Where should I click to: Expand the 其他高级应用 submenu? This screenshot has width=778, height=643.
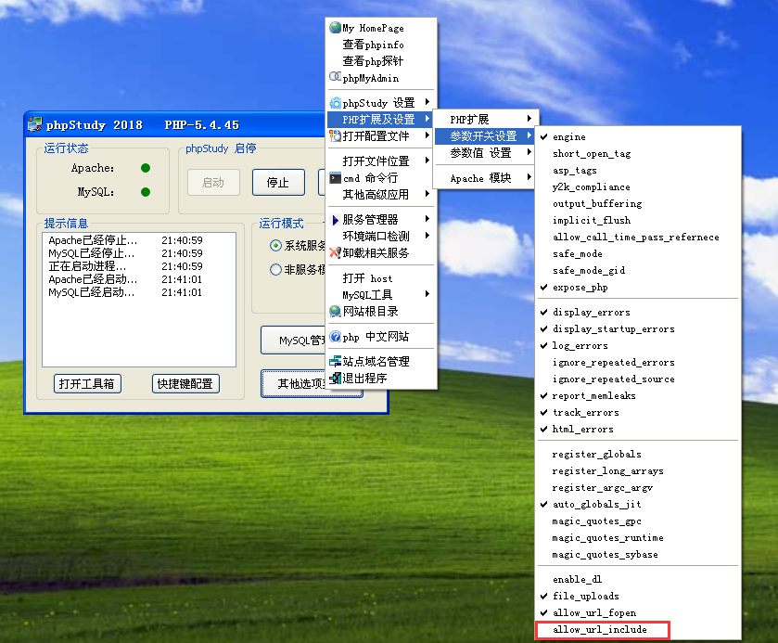tap(381, 194)
